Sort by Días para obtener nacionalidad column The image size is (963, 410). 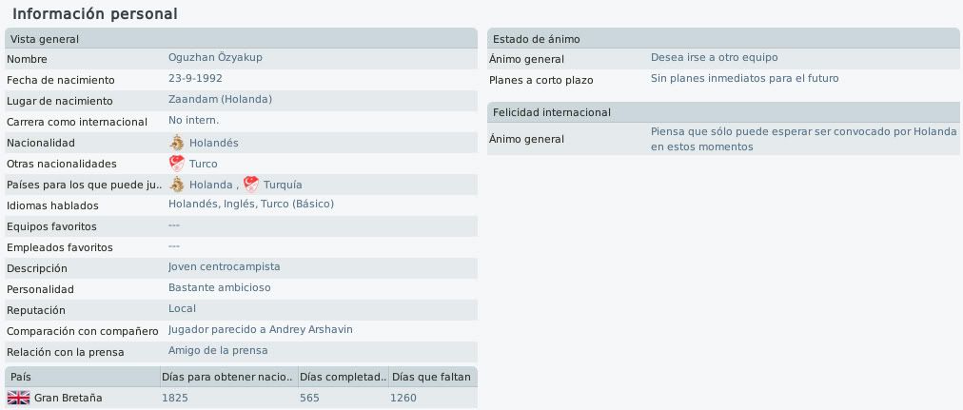click(227, 377)
